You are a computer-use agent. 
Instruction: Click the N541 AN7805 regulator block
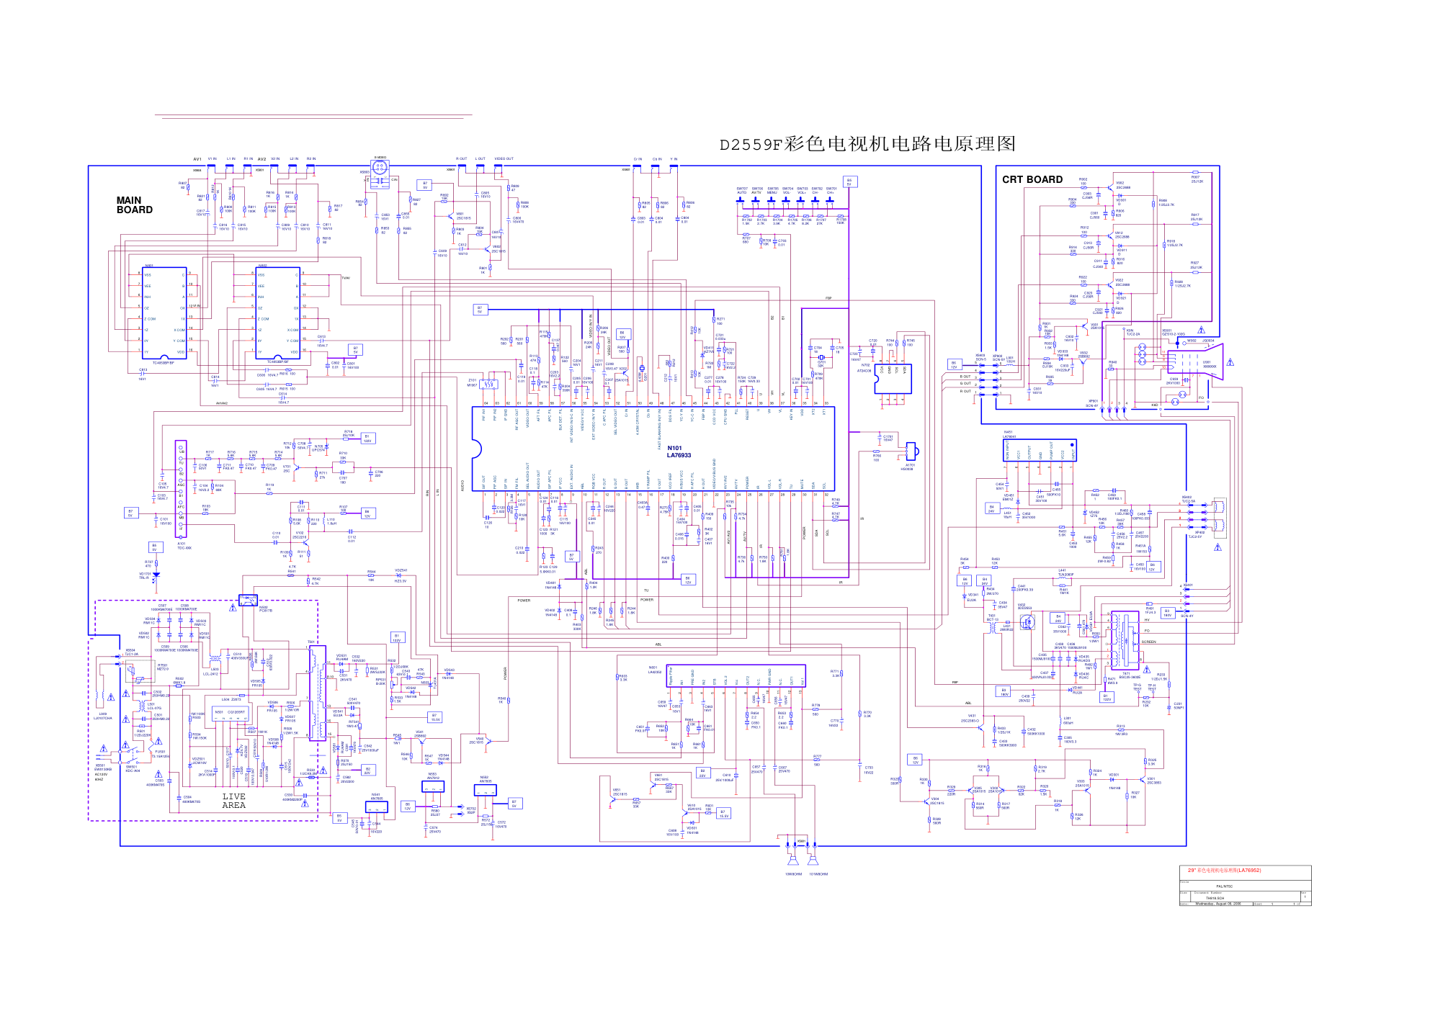pyautogui.click(x=376, y=807)
